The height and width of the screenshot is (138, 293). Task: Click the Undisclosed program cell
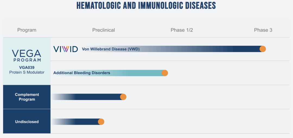coord(27,122)
